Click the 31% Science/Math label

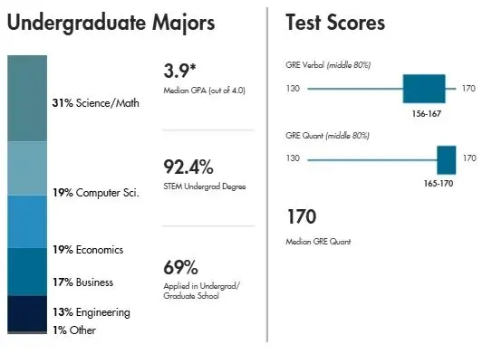pos(96,103)
